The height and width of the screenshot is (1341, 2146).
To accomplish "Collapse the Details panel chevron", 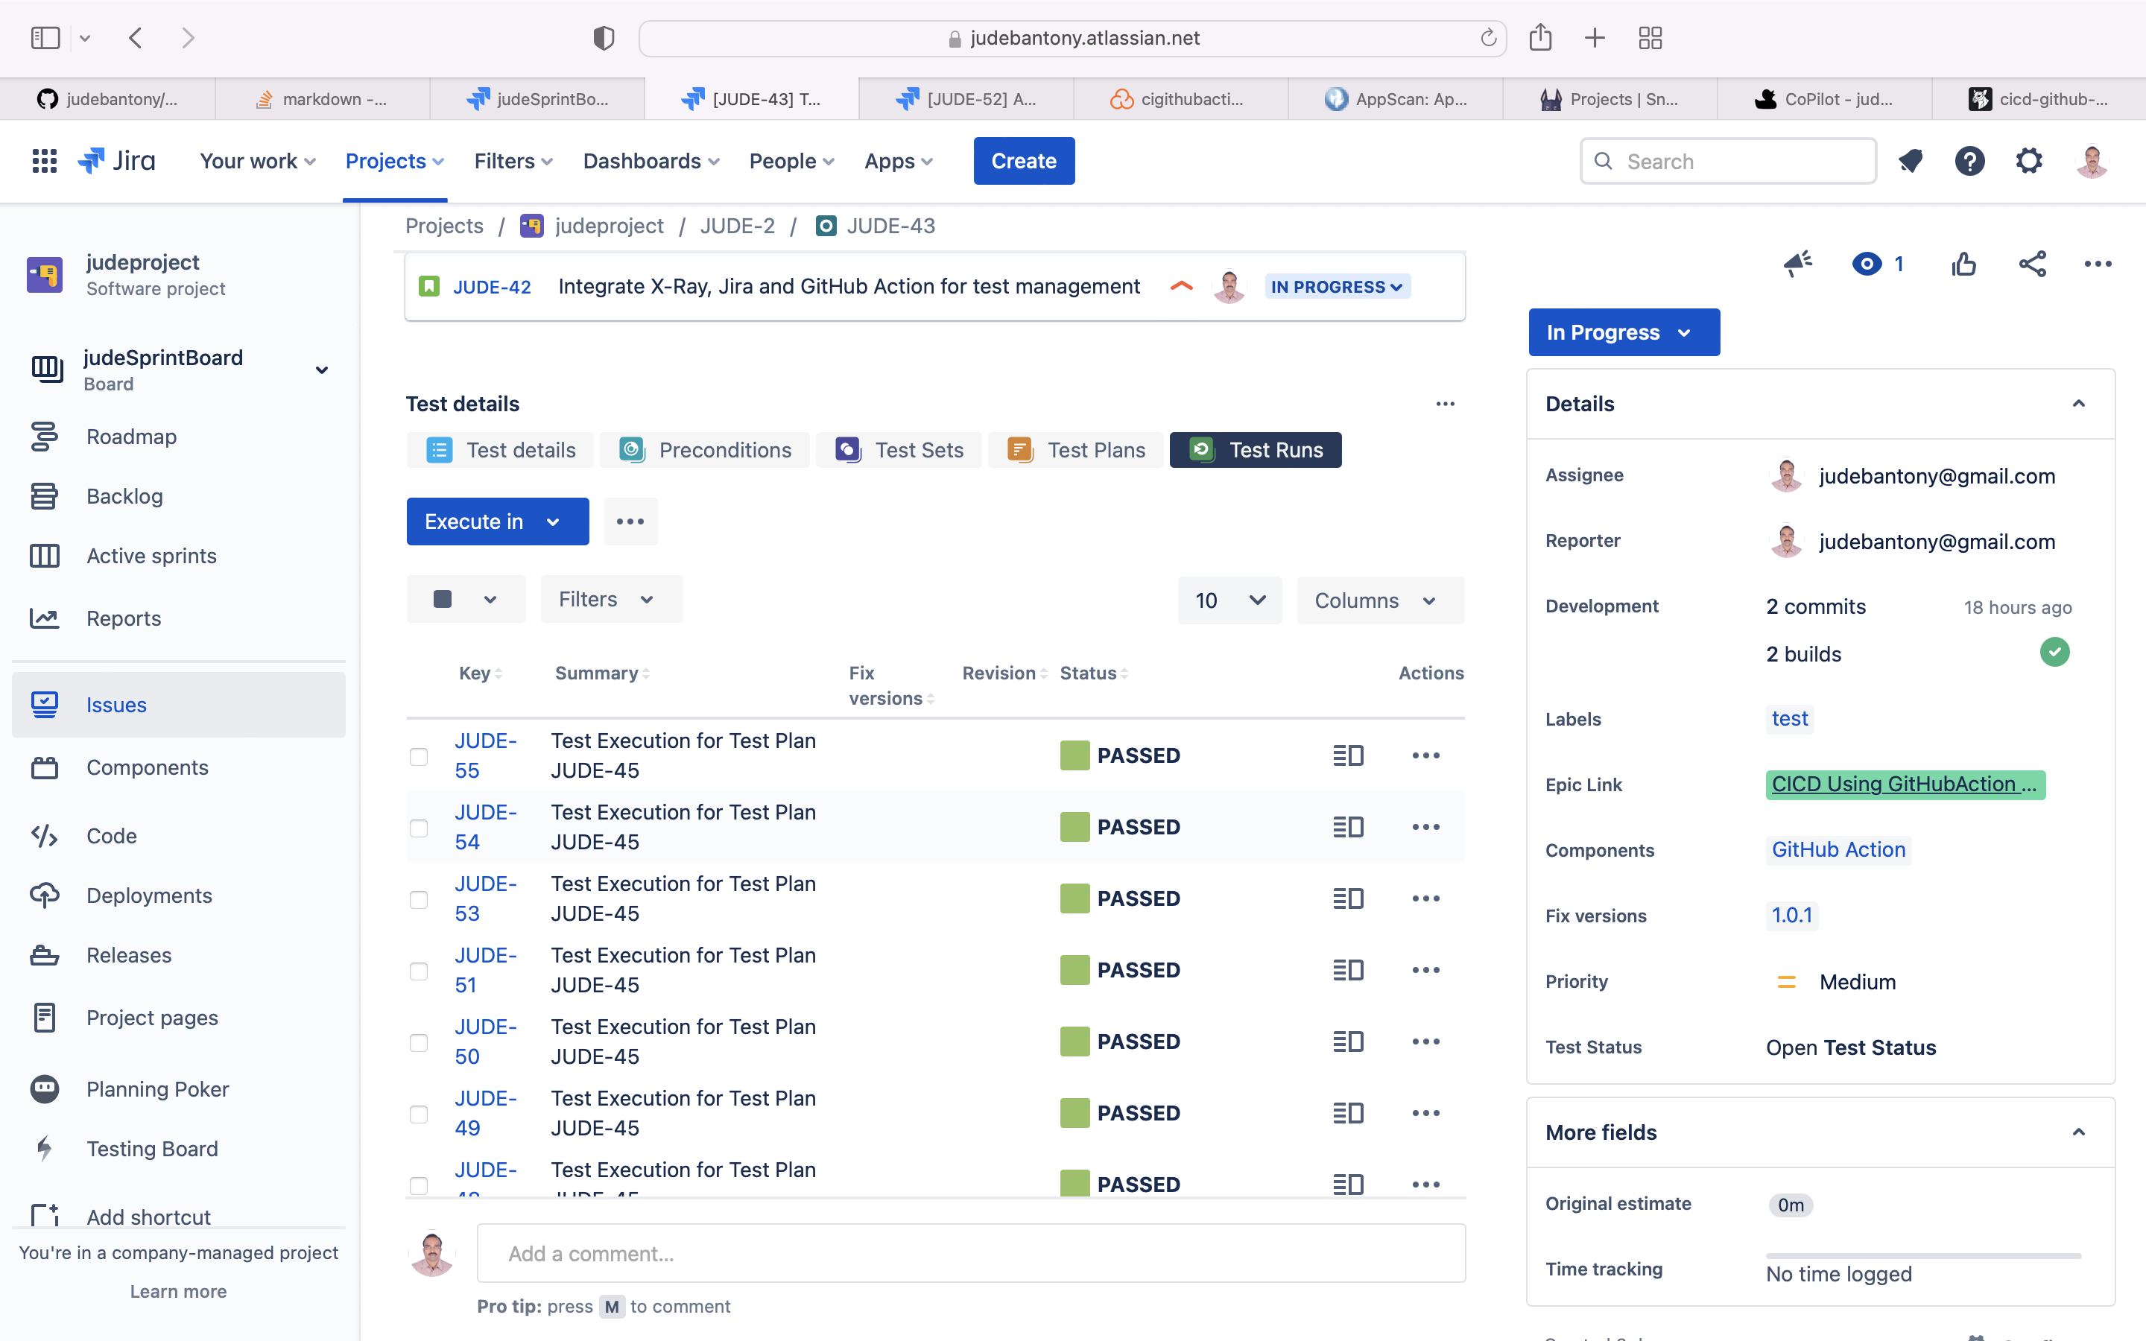I will [2077, 404].
